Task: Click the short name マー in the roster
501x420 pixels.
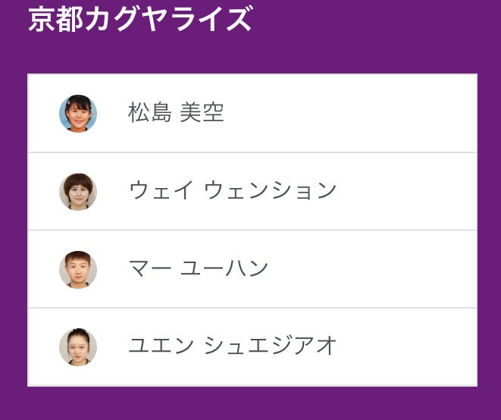Action: 147,269
